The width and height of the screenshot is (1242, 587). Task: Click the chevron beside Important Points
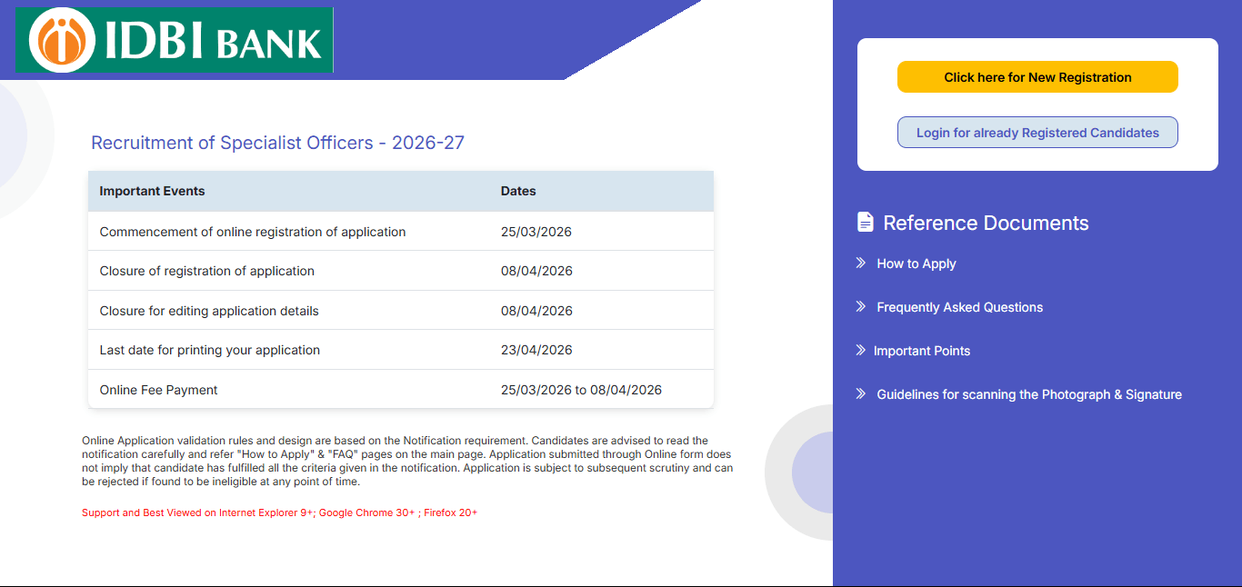[x=858, y=350]
